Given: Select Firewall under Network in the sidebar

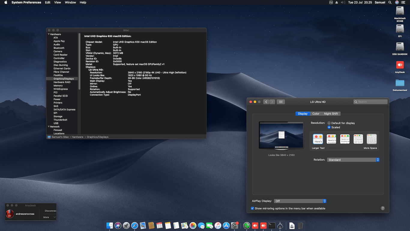Looking at the screenshot, I should [58, 130].
